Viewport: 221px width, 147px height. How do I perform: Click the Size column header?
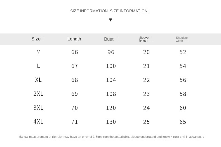(x=36, y=39)
